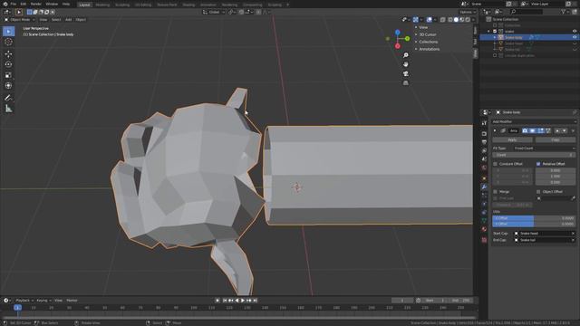Disable the Relative Offset checkbox
The image size is (580, 326).
(x=538, y=164)
